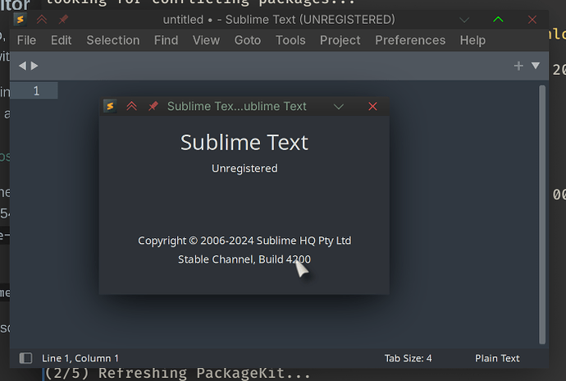The image size is (566, 381).
Task: Open the Preferences menu
Action: pos(410,40)
